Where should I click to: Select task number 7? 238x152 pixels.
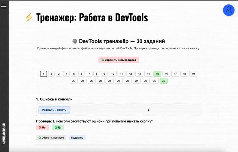point(89,74)
